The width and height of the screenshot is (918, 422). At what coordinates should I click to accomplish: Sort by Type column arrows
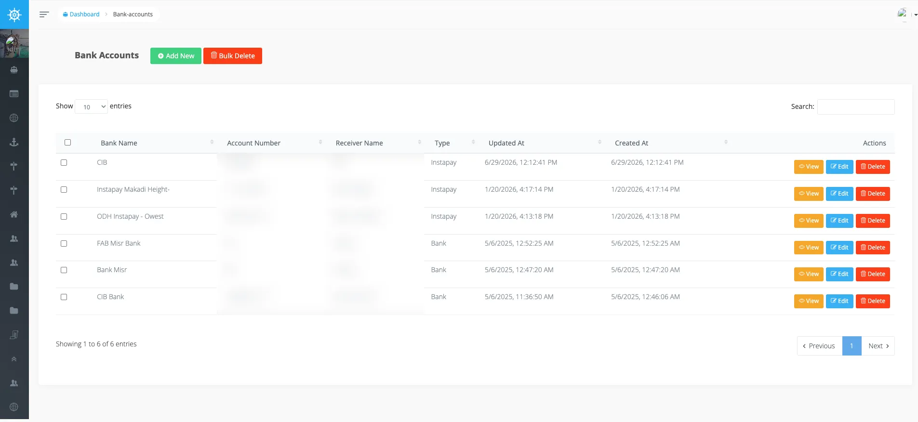(x=473, y=142)
